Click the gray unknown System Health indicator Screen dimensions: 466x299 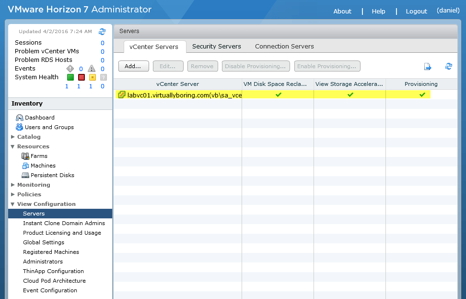[x=103, y=77]
